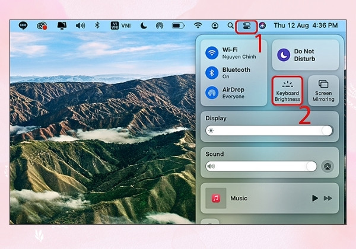Open the AirDrop menu bar icon
Viewport: 356px width, 249px height.
click(160, 26)
